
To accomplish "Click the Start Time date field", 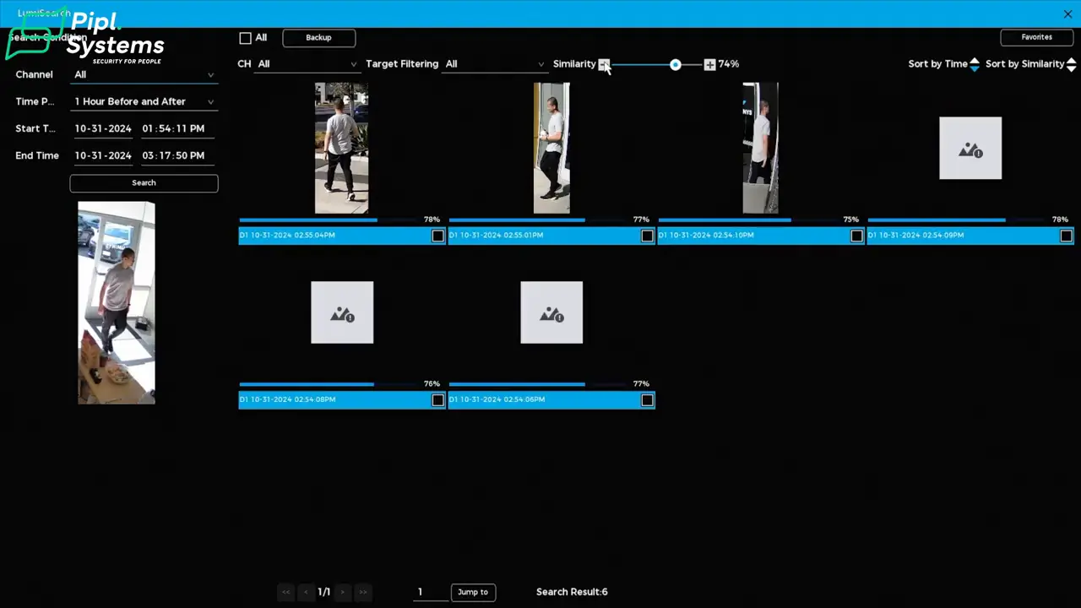I will tap(103, 128).
